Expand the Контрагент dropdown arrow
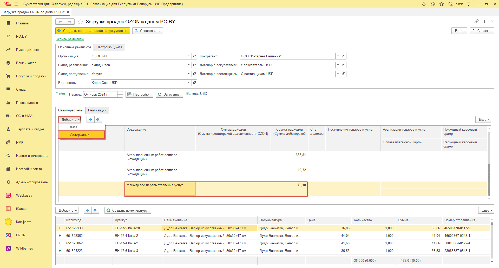 [x=338, y=56]
